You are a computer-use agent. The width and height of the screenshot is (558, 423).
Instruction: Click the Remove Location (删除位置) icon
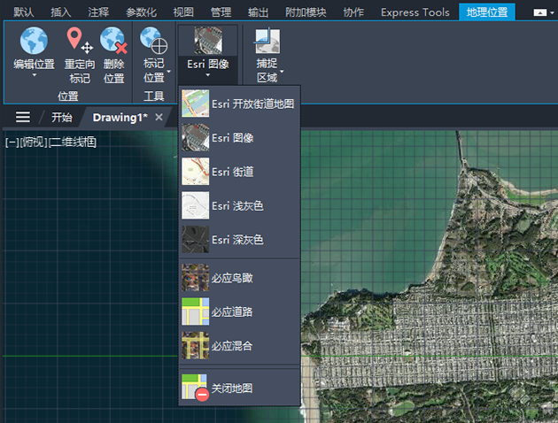coord(113,42)
